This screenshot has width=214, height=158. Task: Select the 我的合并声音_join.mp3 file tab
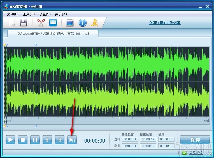[53, 34]
